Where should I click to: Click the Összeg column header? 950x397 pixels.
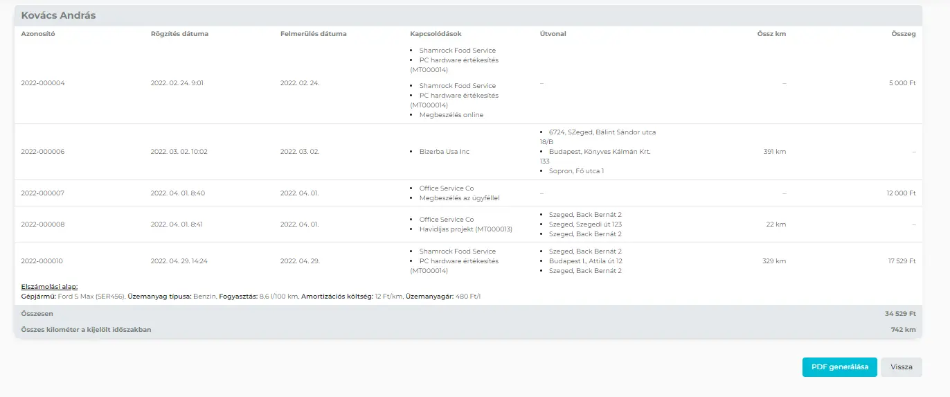pyautogui.click(x=903, y=34)
